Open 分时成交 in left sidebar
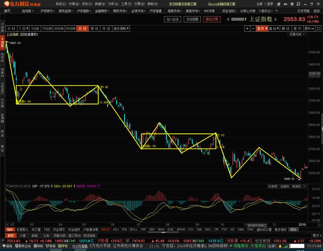 (x=3, y=89)
